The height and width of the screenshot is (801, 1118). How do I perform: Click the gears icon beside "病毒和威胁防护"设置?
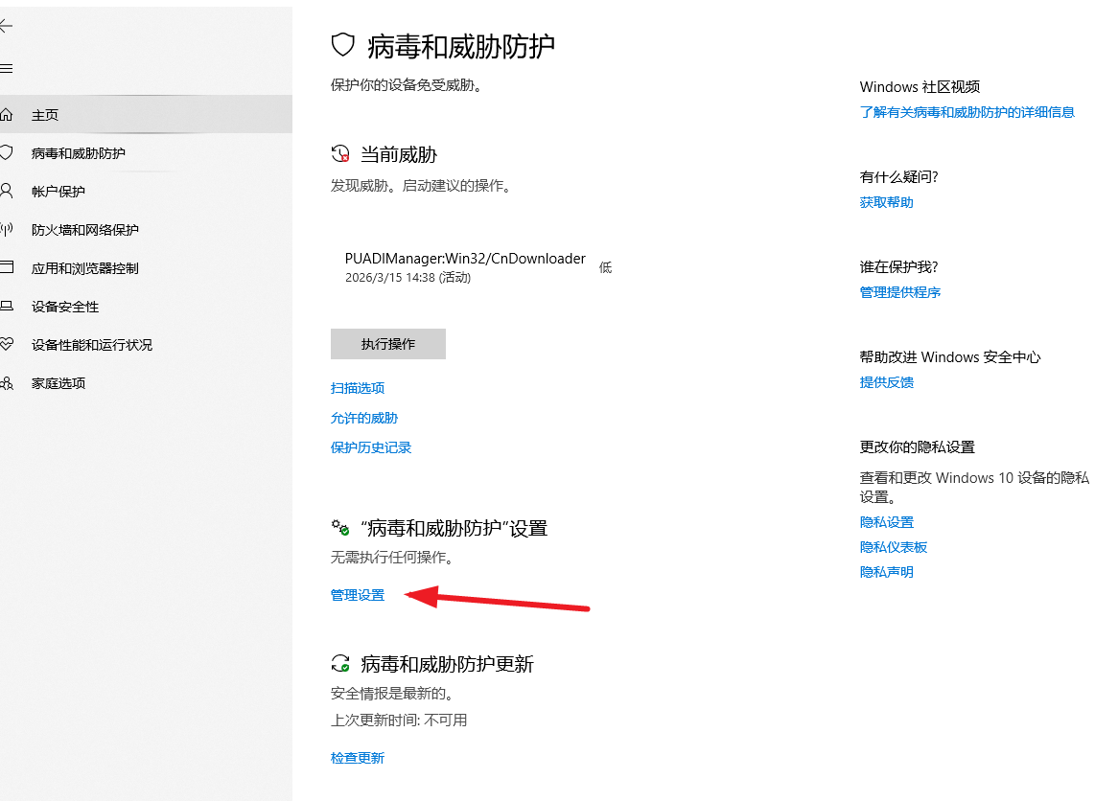click(340, 527)
